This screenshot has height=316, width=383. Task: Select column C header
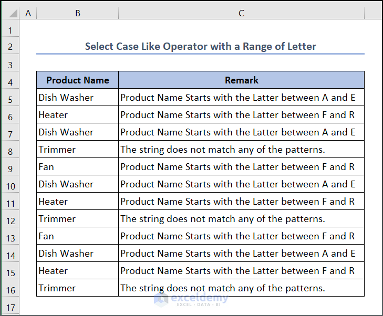tap(241, 13)
